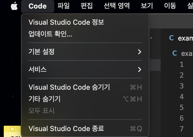Expand the 기본 설정 submenu
Screen dimensions: 193x137
85,52
